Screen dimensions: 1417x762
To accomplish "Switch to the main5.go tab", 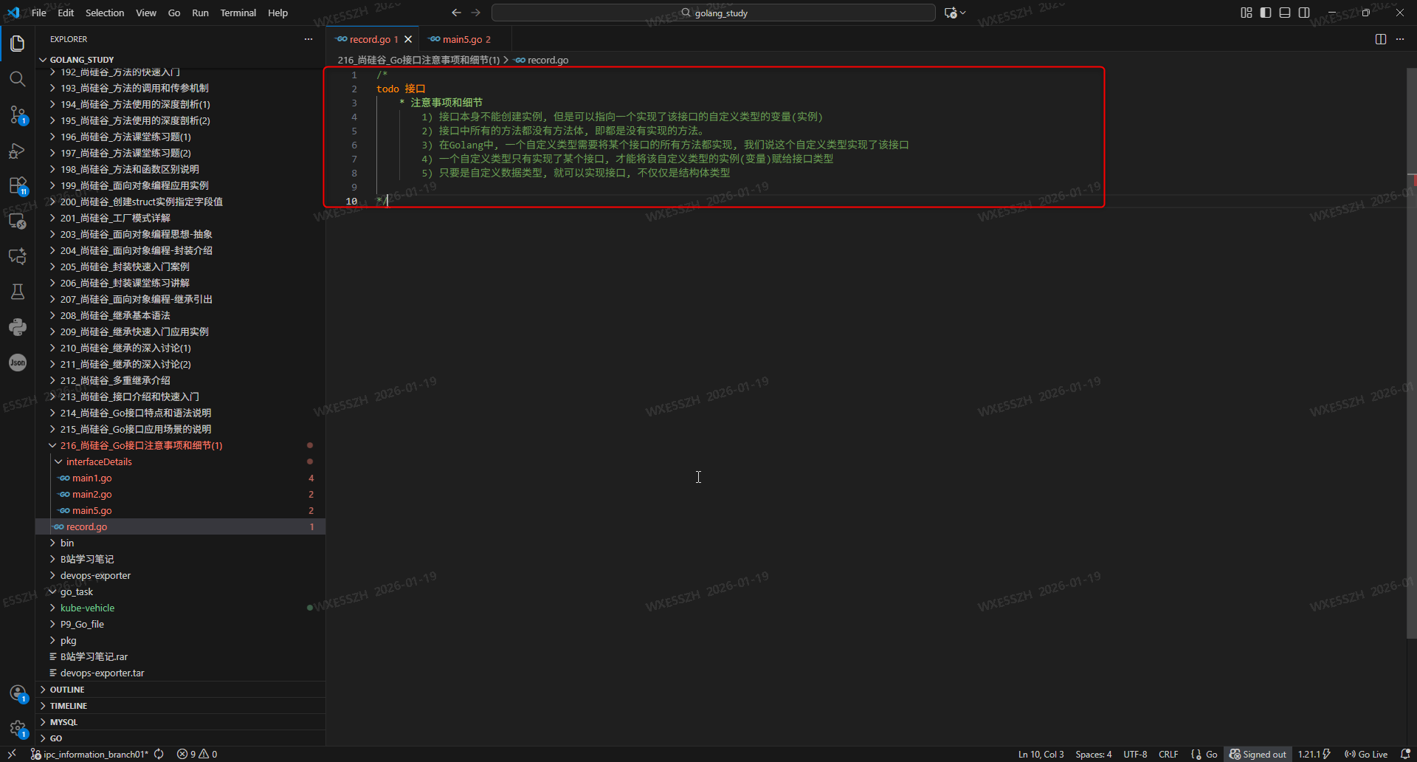I will coord(465,39).
